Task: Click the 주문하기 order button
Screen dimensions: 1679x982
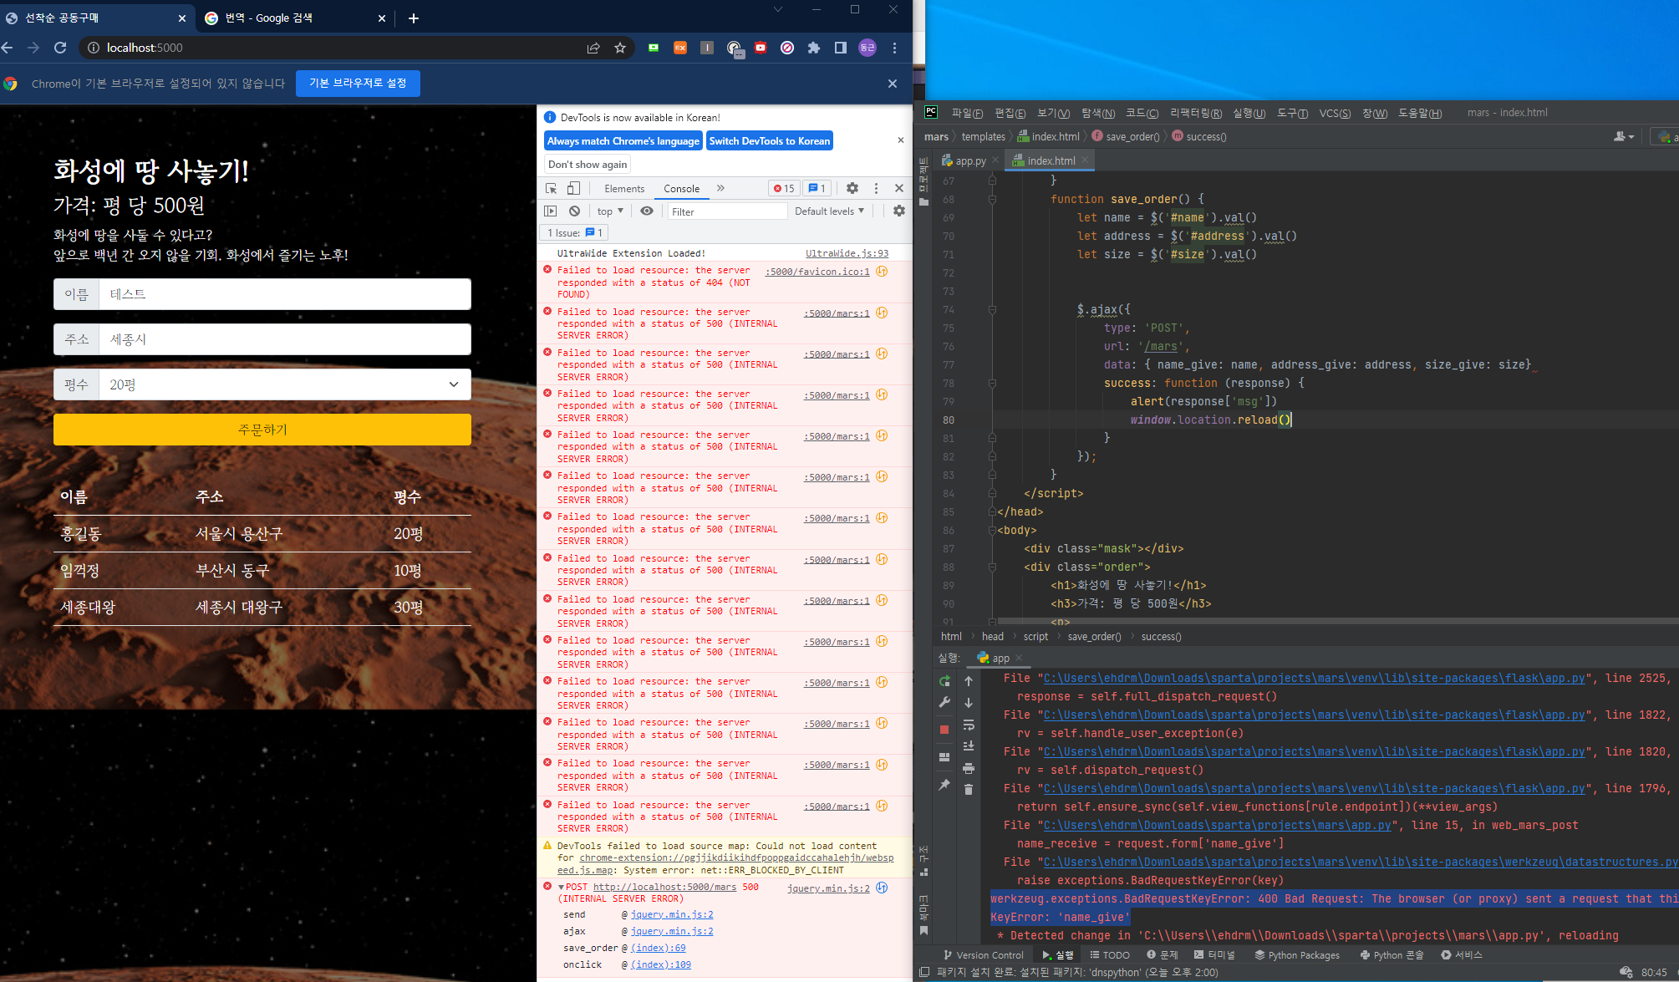Action: coord(262,430)
